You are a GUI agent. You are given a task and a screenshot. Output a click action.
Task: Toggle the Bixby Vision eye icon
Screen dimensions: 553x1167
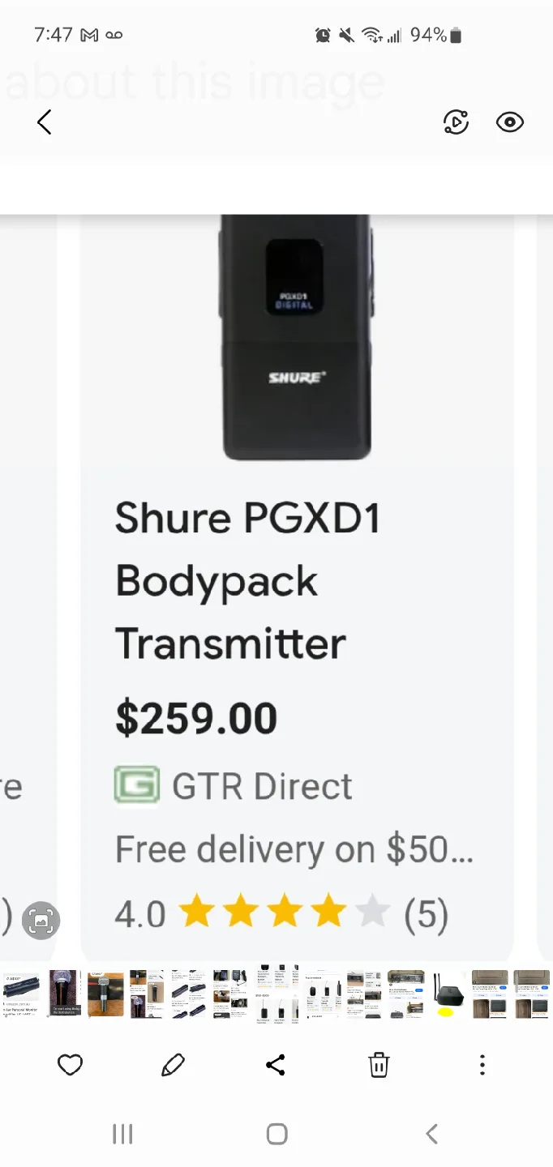pyautogui.click(x=510, y=122)
